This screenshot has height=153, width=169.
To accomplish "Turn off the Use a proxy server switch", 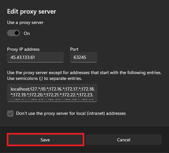I will (x=14, y=33).
